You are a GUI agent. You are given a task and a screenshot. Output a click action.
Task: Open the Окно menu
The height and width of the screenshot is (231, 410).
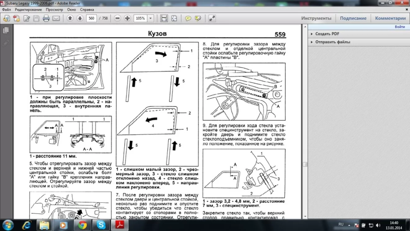(71, 10)
